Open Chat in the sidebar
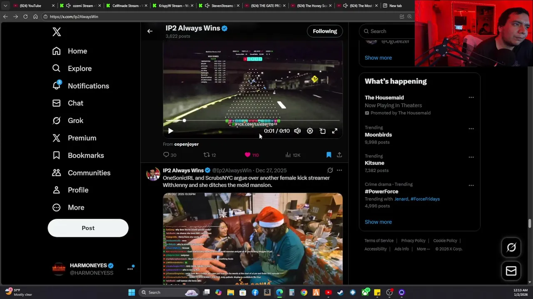533x299 pixels. (67, 103)
